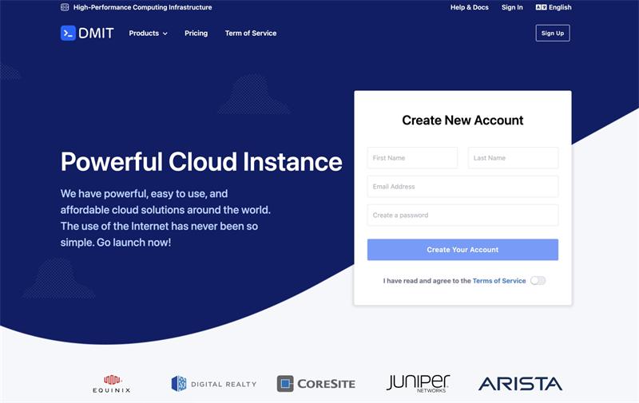The width and height of the screenshot is (639, 403).
Task: Click the Sign Up button
Action: (552, 33)
